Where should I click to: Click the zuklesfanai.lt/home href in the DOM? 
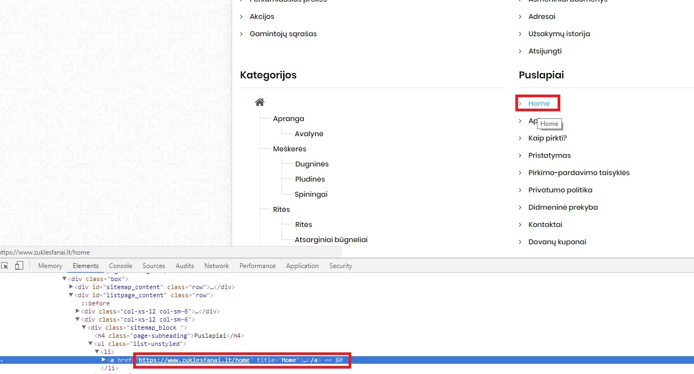pos(194,360)
